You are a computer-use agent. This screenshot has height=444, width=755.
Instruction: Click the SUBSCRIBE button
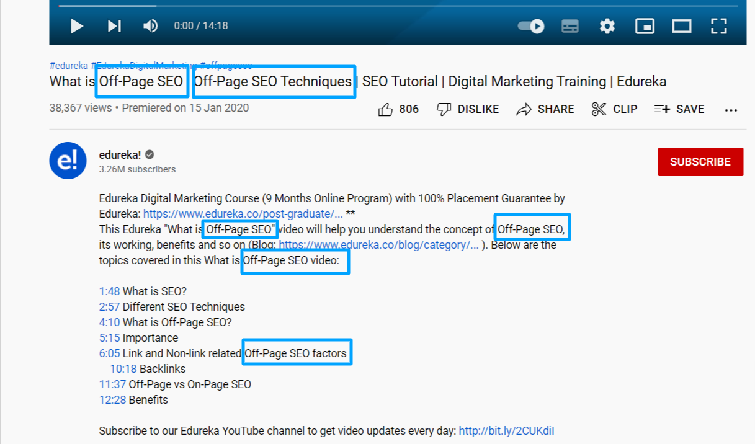700,161
